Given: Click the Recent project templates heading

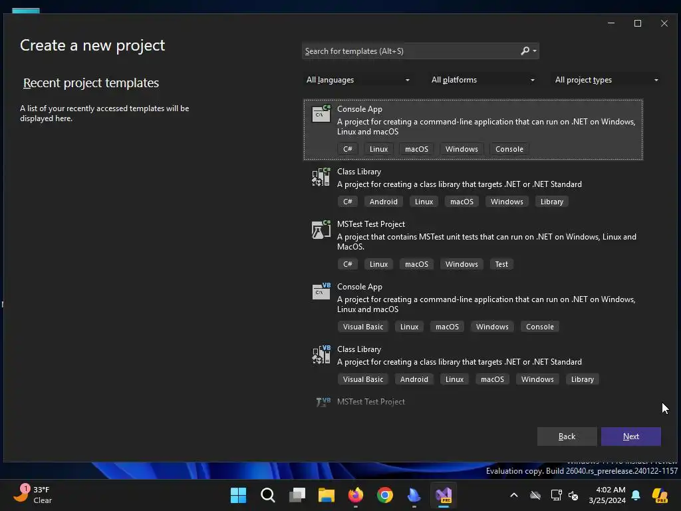Looking at the screenshot, I should pos(90,83).
